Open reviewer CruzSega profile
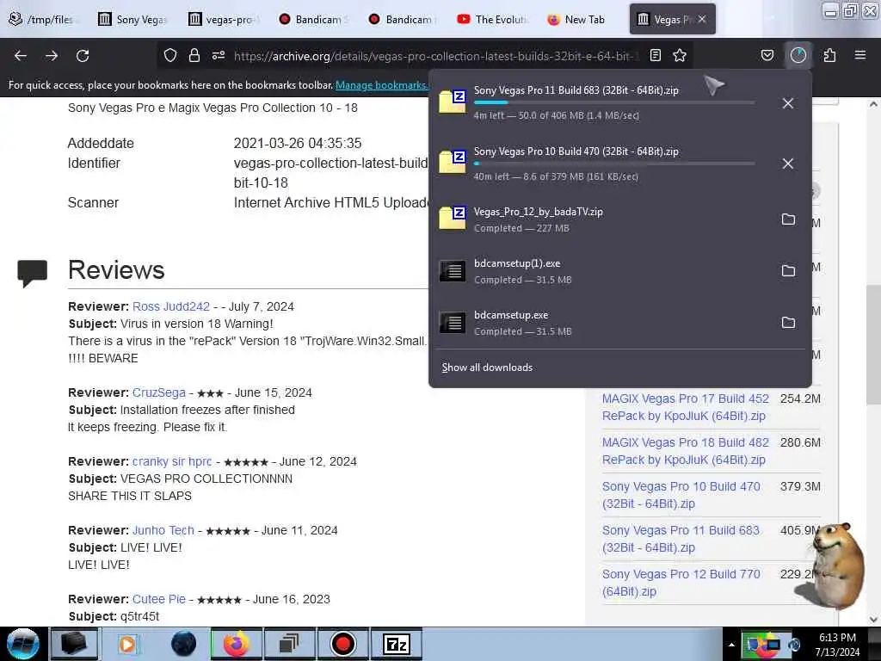Viewport: 881px width, 661px height. pos(158,392)
